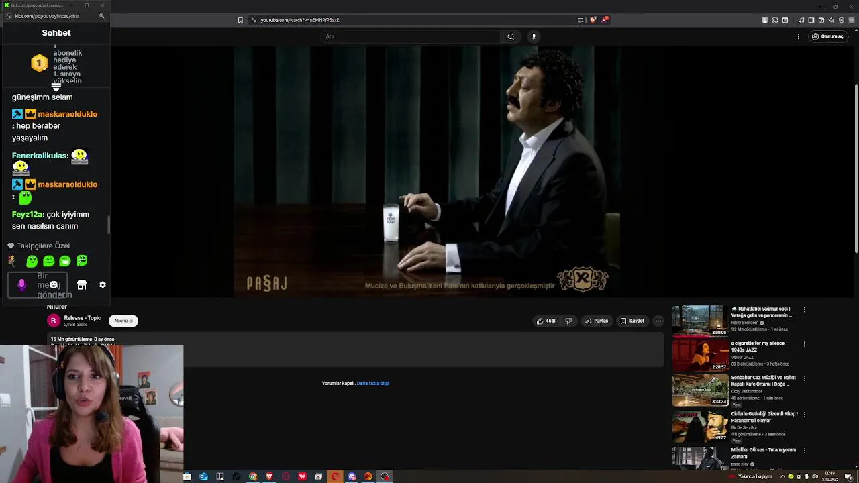Image resolution: width=859 pixels, height=483 pixels.
Task: Like the video with 45 B thumbs-up
Action: pos(546,321)
